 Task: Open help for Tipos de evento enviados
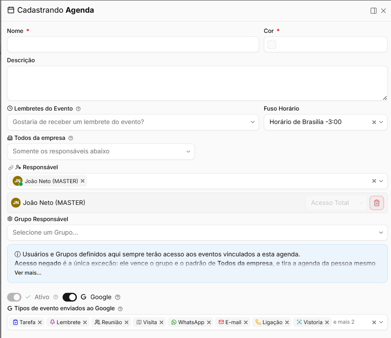point(120,309)
